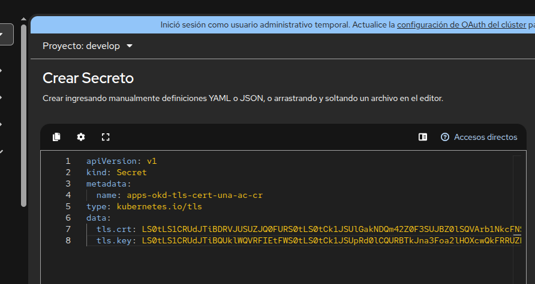Place cursor on the apiVersion: v1 line
Viewport: 535px width, 284px height.
121,161
